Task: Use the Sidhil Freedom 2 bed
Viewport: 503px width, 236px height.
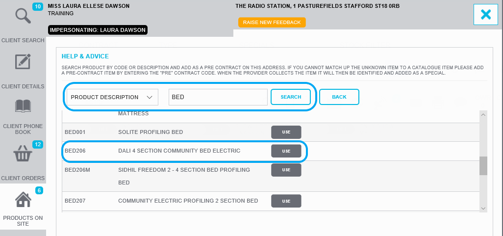Action: point(286,170)
